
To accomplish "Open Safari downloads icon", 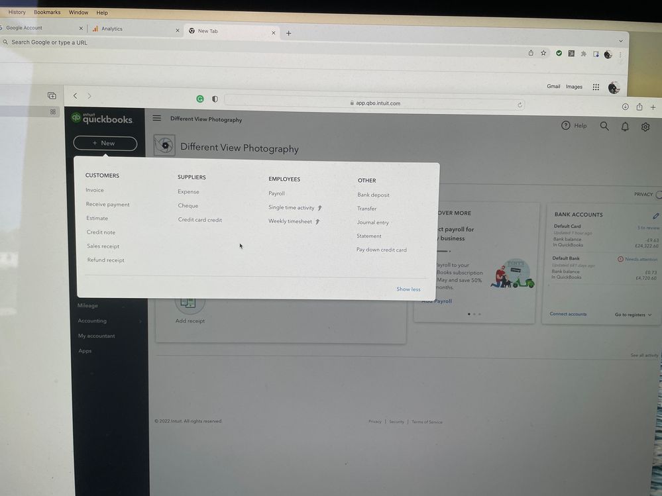I will pyautogui.click(x=626, y=107).
